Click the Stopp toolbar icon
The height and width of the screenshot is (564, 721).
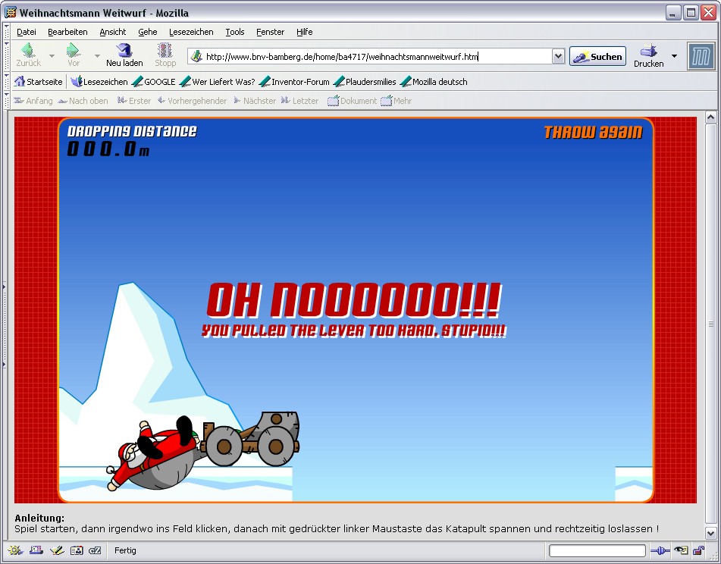click(165, 50)
